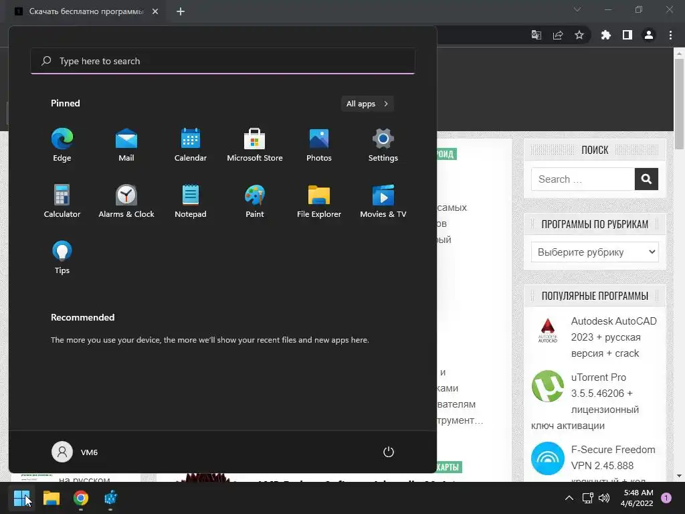Image resolution: width=685 pixels, height=514 pixels.
Task: Click the page vertical scrollbar thumb
Action: point(679,103)
